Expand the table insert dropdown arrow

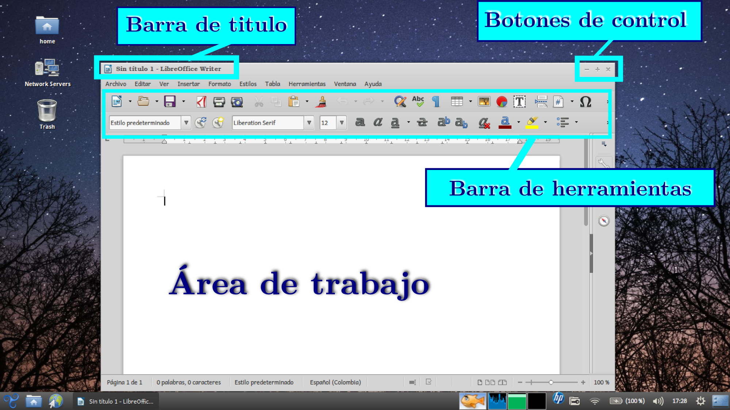tap(470, 101)
